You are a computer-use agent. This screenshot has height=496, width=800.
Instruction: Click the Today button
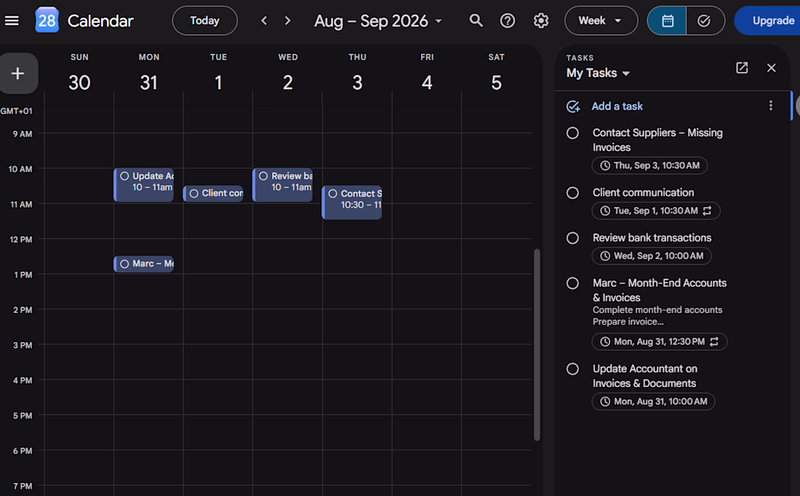tap(204, 21)
